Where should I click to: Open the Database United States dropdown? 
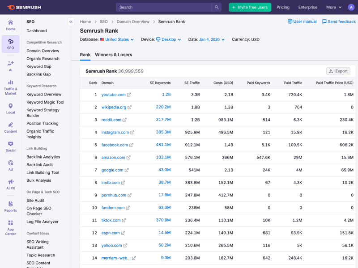[117, 39]
